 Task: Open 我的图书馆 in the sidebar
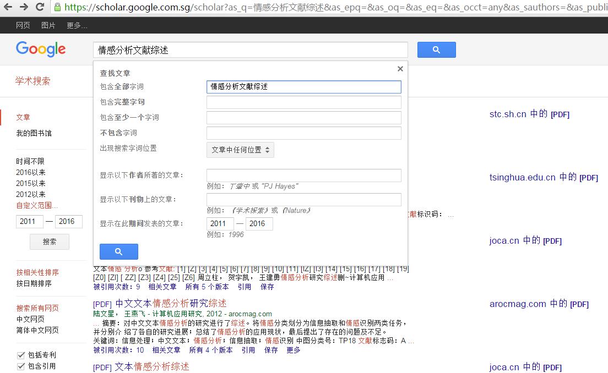click(x=34, y=133)
